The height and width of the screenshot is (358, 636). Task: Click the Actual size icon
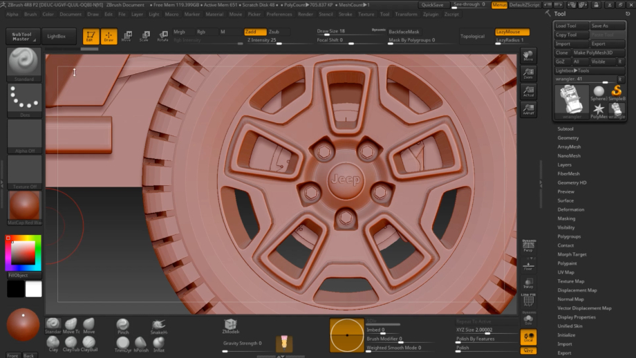point(528,91)
